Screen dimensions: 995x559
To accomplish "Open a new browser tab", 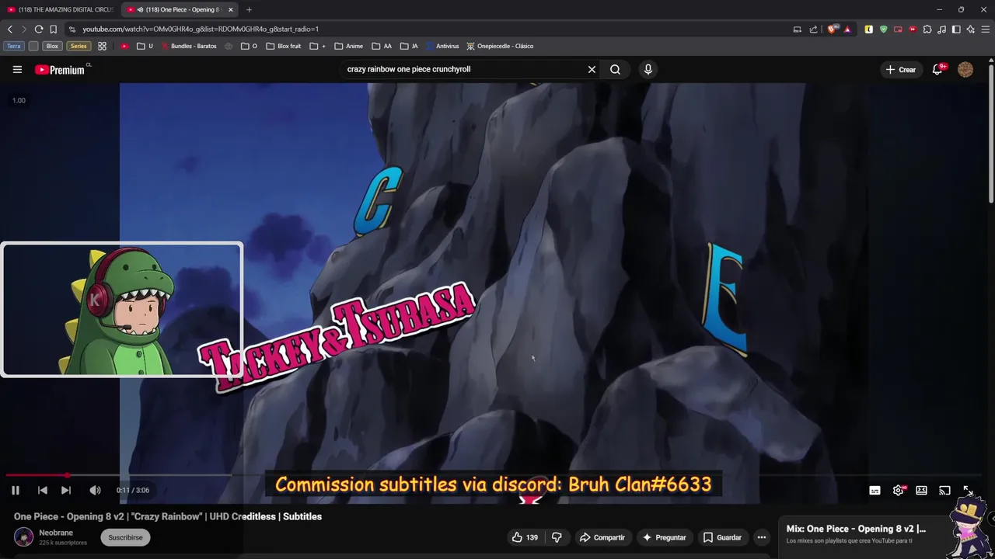I will (249, 9).
